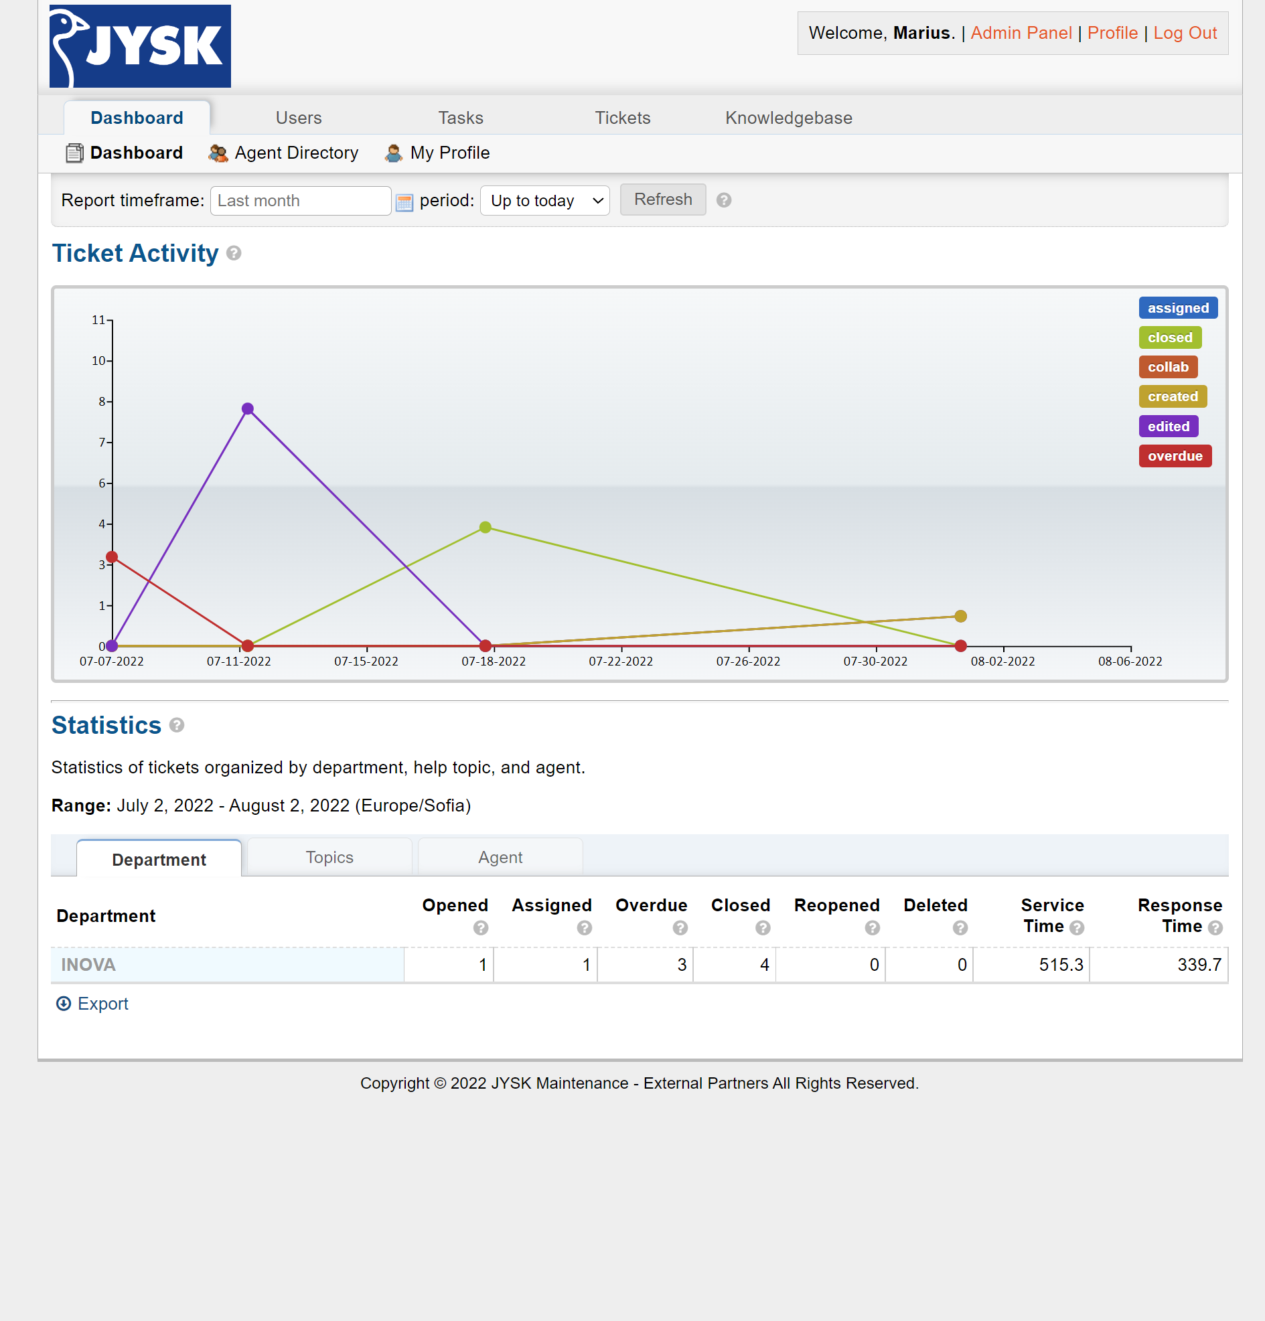
Task: Click help icon under Overdue column
Action: [680, 928]
